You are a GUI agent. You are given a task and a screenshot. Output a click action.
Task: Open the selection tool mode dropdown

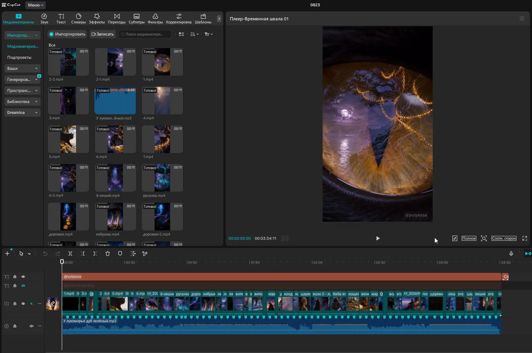[29, 254]
